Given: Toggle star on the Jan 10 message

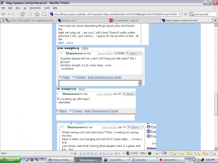Looking at the screenshot, I should click(x=58, y=94).
